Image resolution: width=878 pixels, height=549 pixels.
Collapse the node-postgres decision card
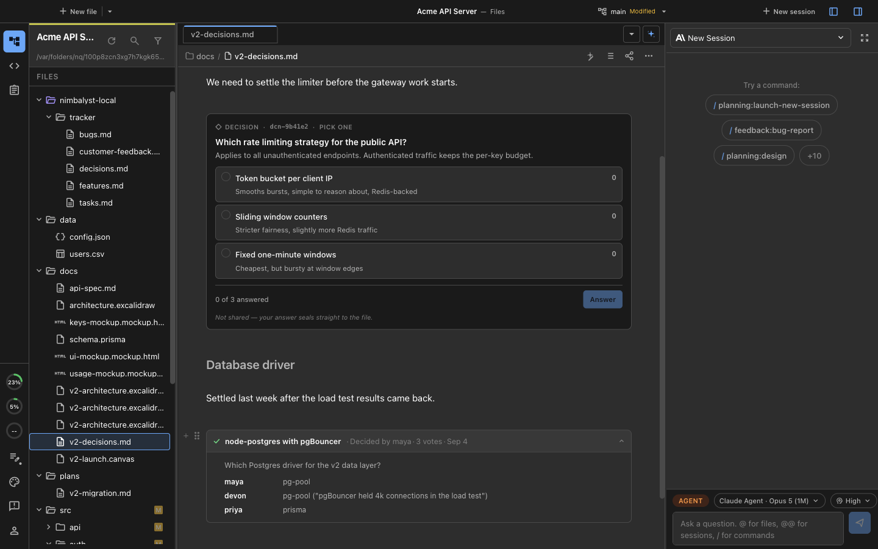[x=621, y=442]
